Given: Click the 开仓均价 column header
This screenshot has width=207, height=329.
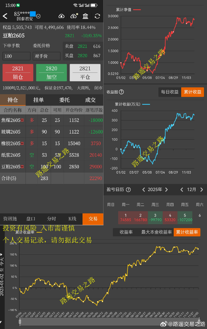Looking at the screenshot, I should tap(74, 110).
